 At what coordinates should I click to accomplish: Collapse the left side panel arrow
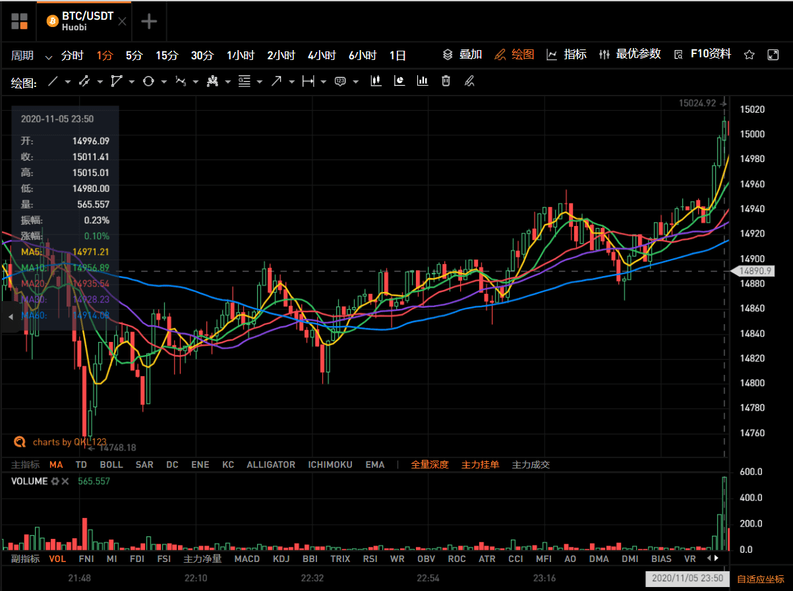[x=10, y=318]
